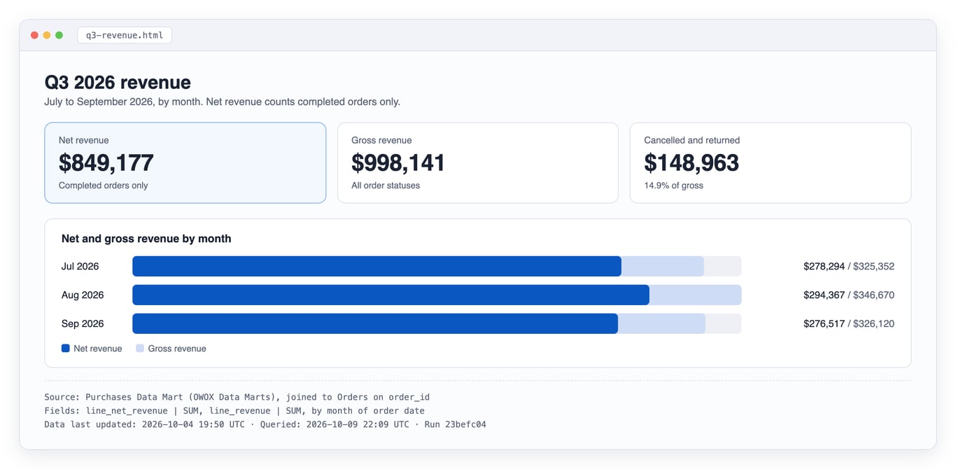The width and height of the screenshot is (956, 469).
Task: Select the Cancelled and returned card
Action: (771, 163)
